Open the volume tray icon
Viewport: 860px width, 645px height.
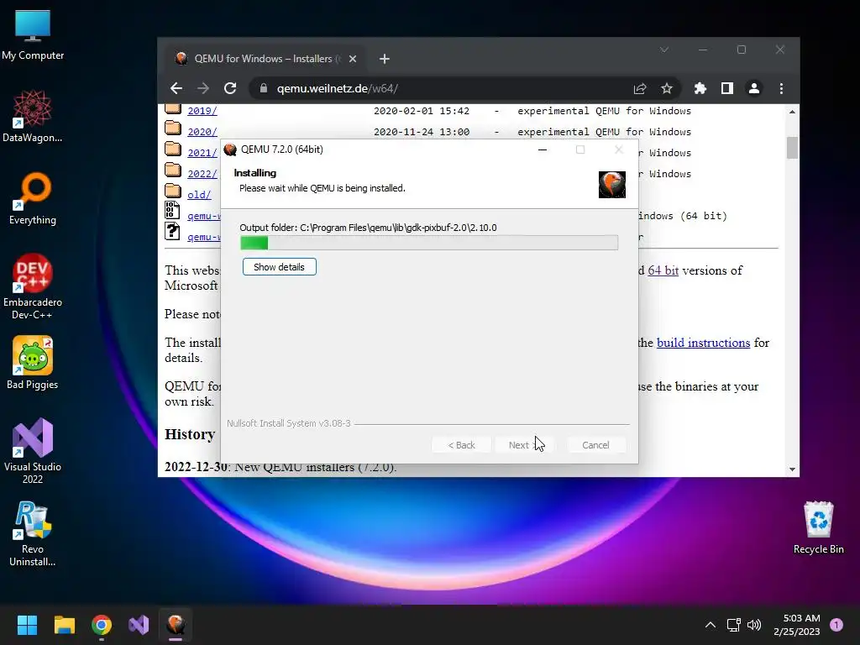tap(755, 625)
